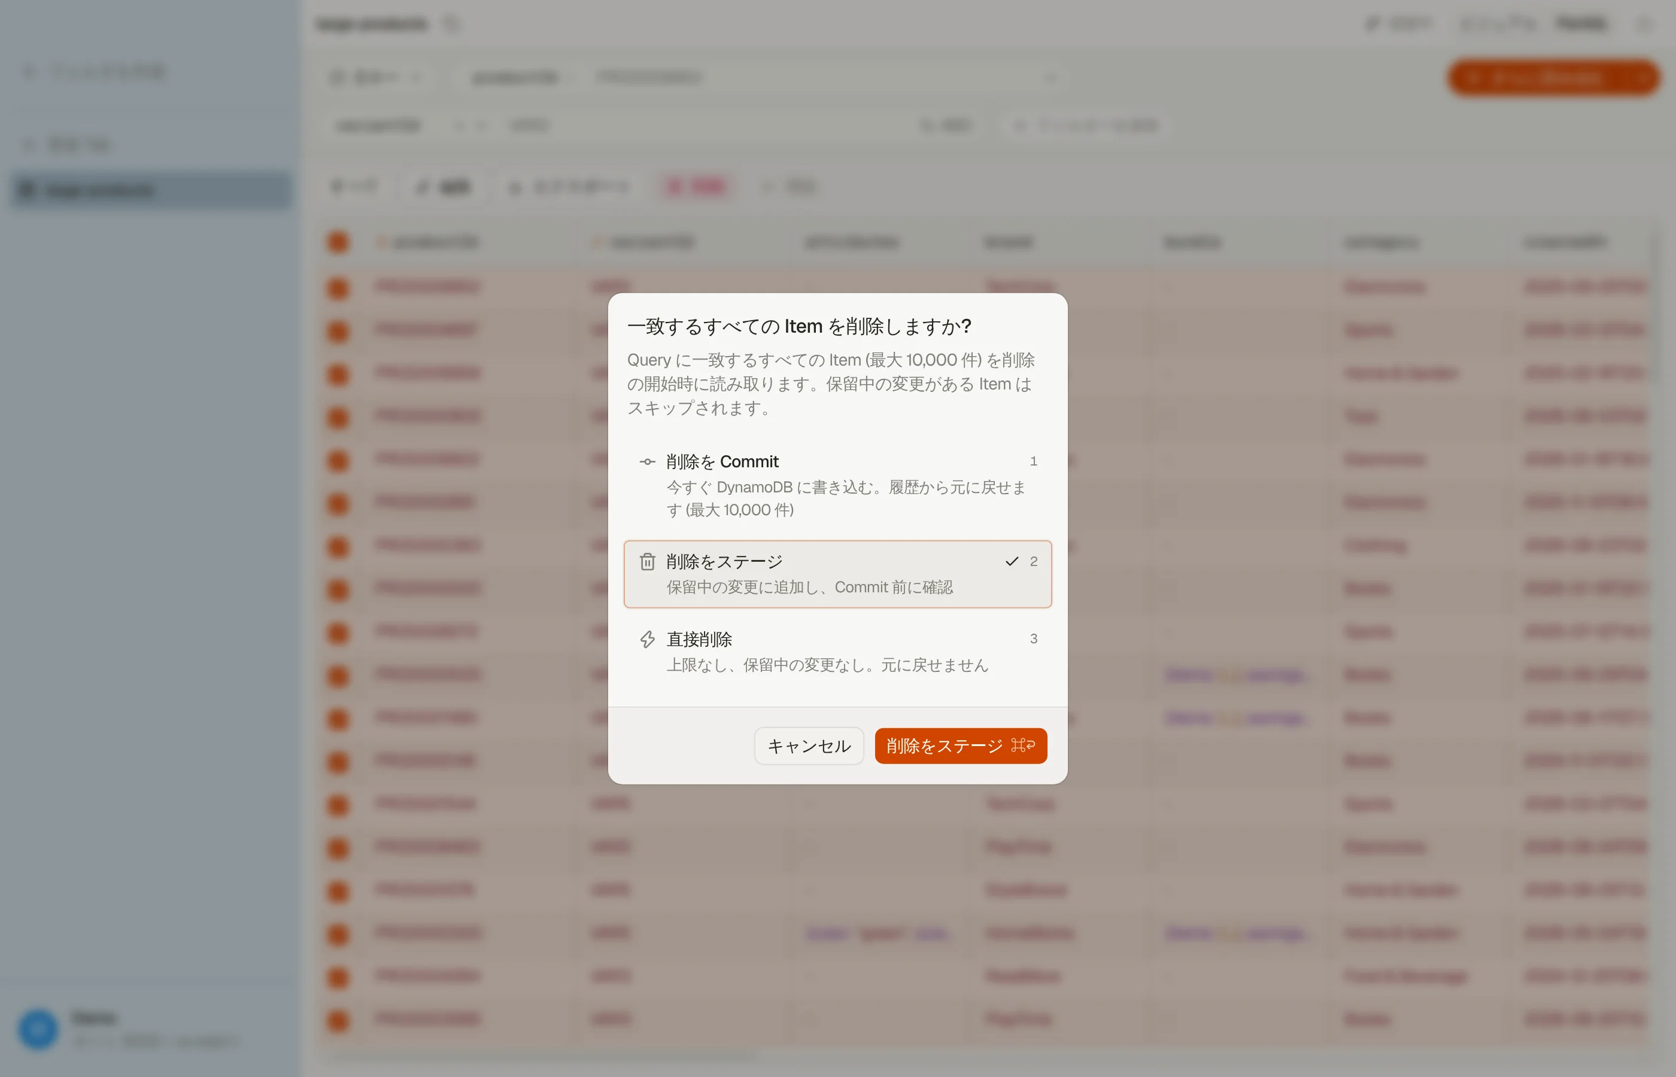Click the shortcut number 2 badge

(x=1033, y=562)
